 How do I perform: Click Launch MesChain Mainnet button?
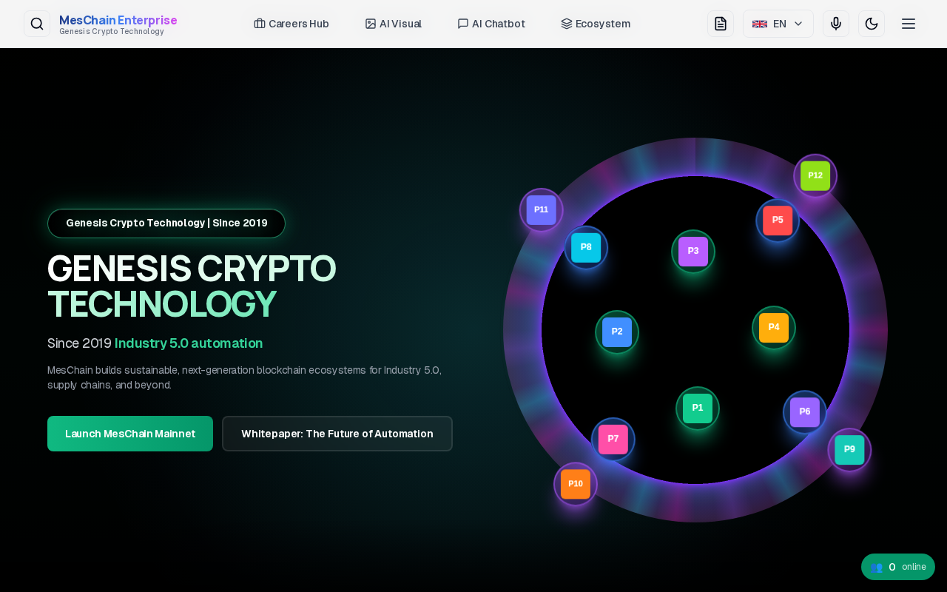[130, 434]
